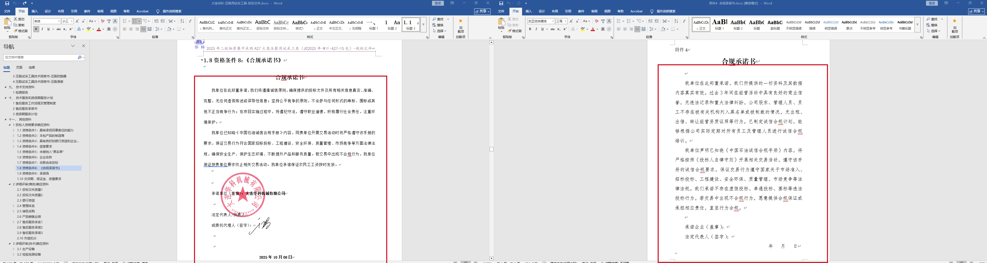Toggle Italic in right Word window
Viewport: 987px width, 263px height.
pos(536,29)
